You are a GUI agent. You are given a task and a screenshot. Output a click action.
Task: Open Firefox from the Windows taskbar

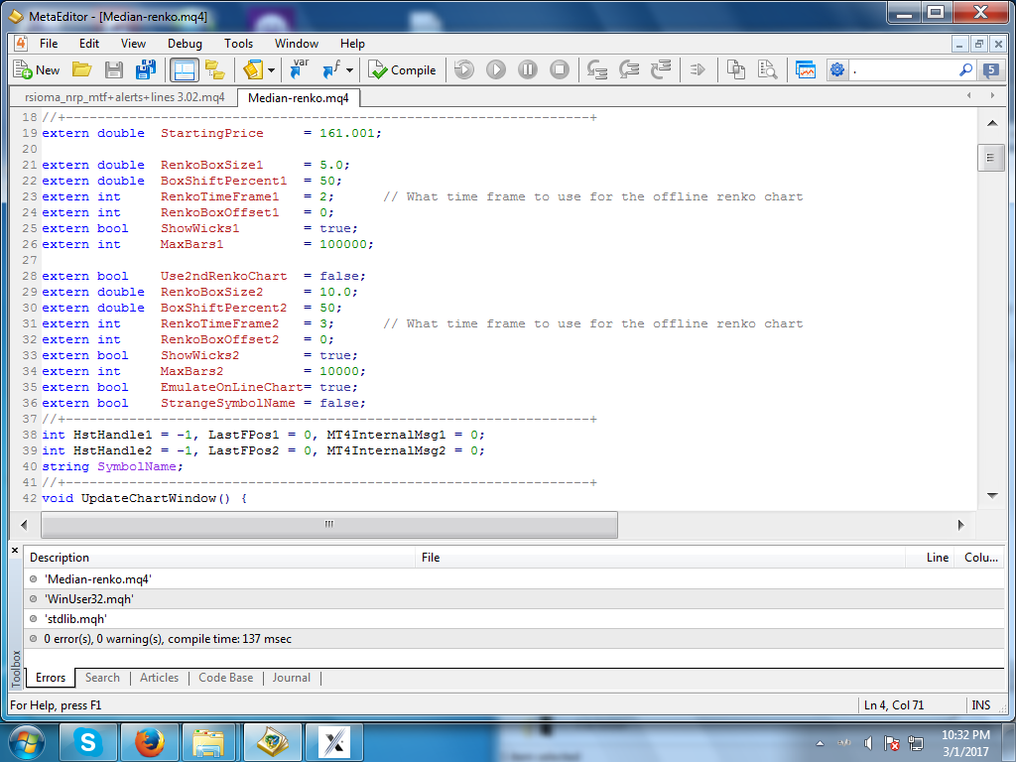[x=149, y=741]
